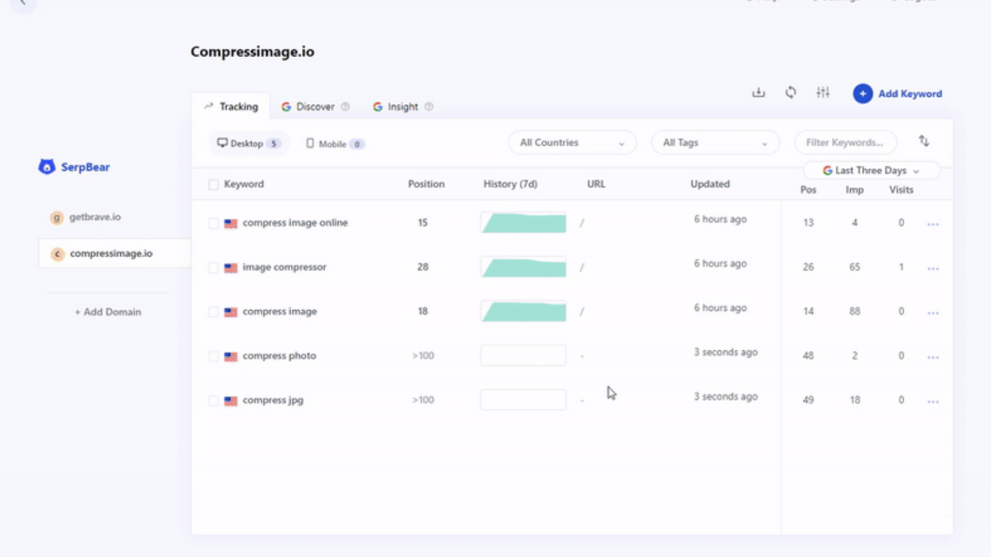The width and height of the screenshot is (991, 557).
Task: Check the compress image row checkbox
Action: click(214, 311)
